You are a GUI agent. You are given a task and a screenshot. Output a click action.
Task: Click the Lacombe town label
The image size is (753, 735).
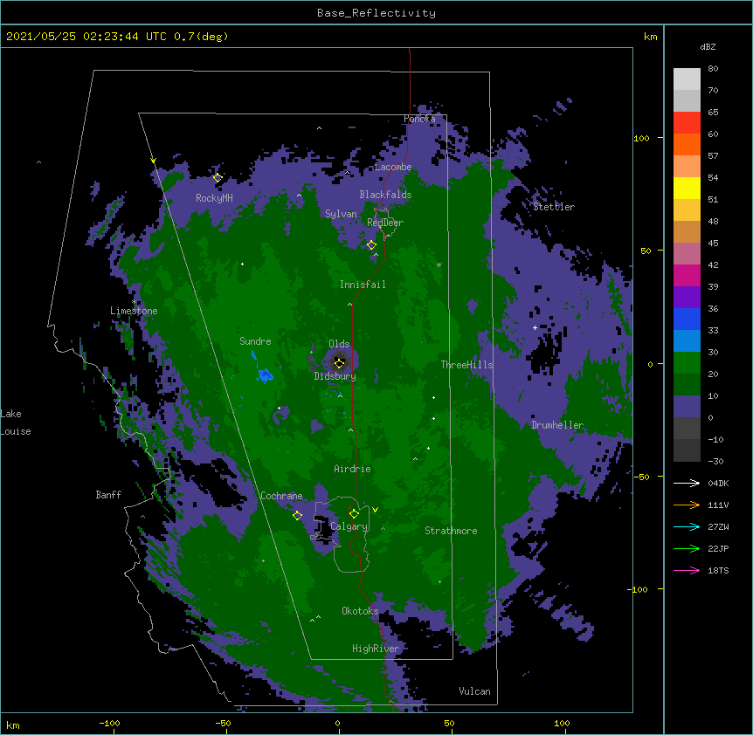point(393,167)
